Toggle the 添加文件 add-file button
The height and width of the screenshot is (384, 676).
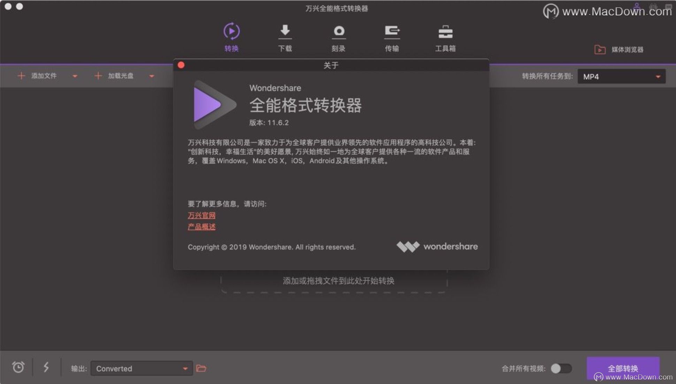(x=38, y=76)
